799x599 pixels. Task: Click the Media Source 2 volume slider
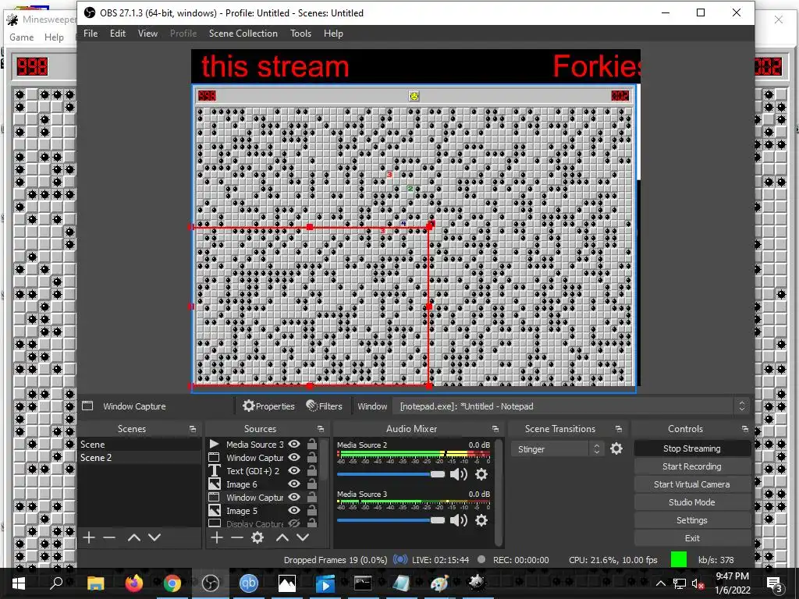click(x=391, y=474)
